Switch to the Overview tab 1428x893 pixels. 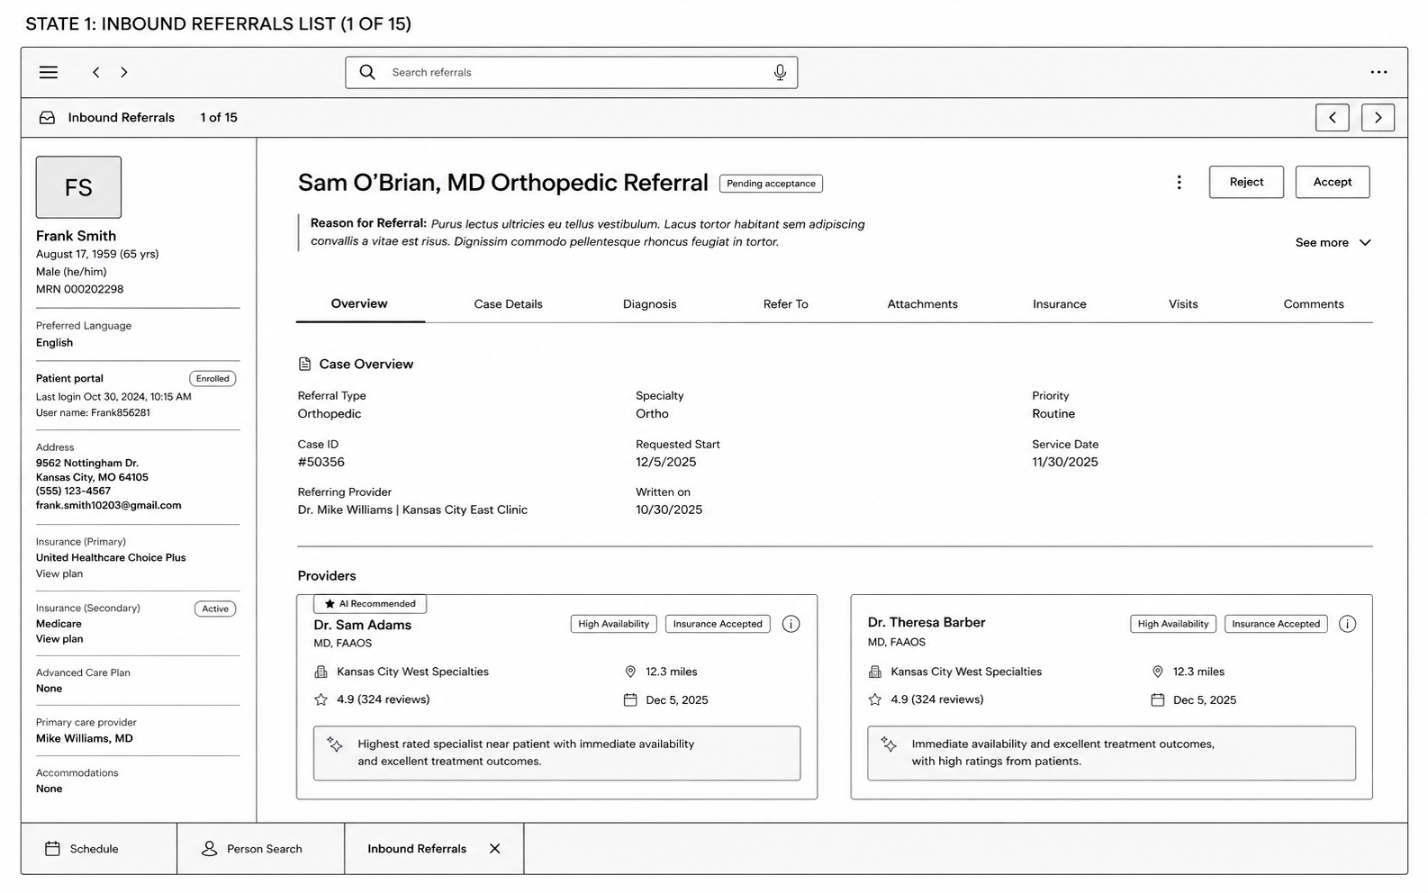[359, 303]
